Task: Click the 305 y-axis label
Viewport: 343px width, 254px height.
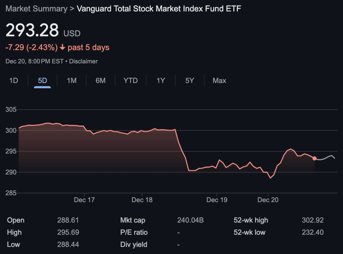Action: point(11,110)
